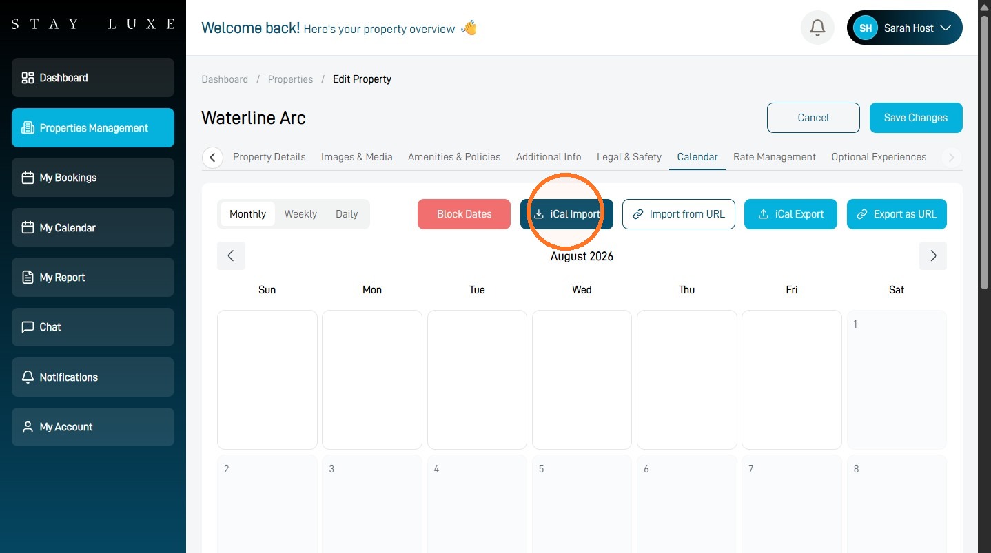
Task: Click the SH avatar circle
Action: (866, 28)
